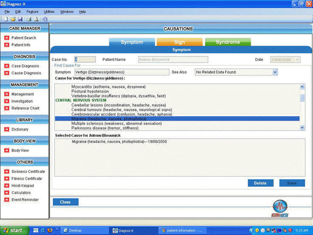313x235 pixels.
Task: Click the Save floppy disk toolbar icon
Action: [x=20, y=19]
